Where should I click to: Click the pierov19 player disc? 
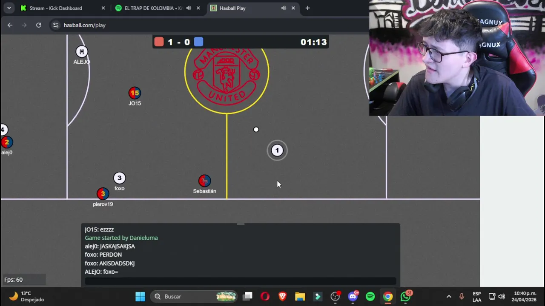tap(103, 194)
